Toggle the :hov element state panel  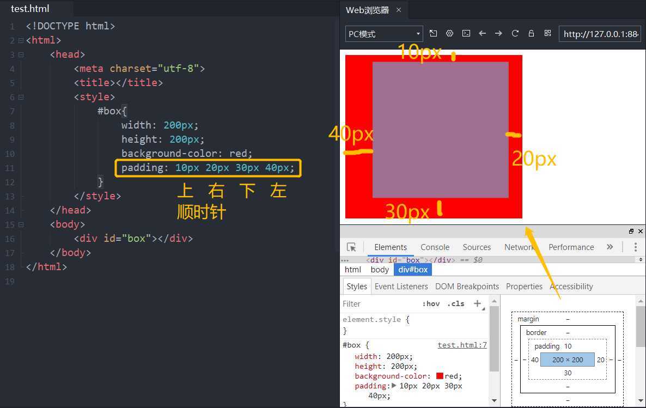click(x=431, y=304)
